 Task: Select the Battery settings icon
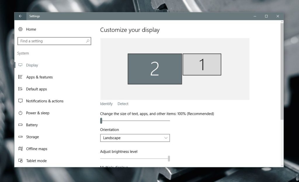coord(20,125)
